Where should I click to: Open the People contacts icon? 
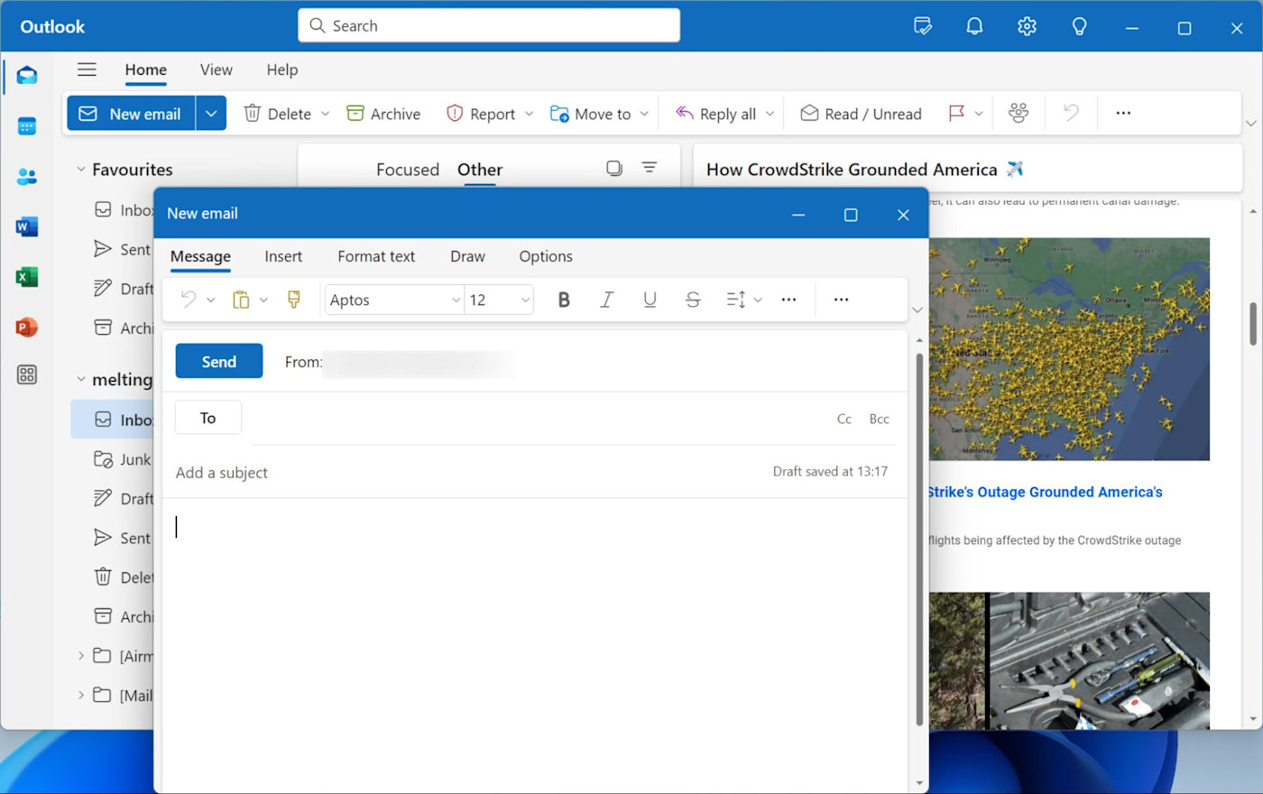coord(27,177)
